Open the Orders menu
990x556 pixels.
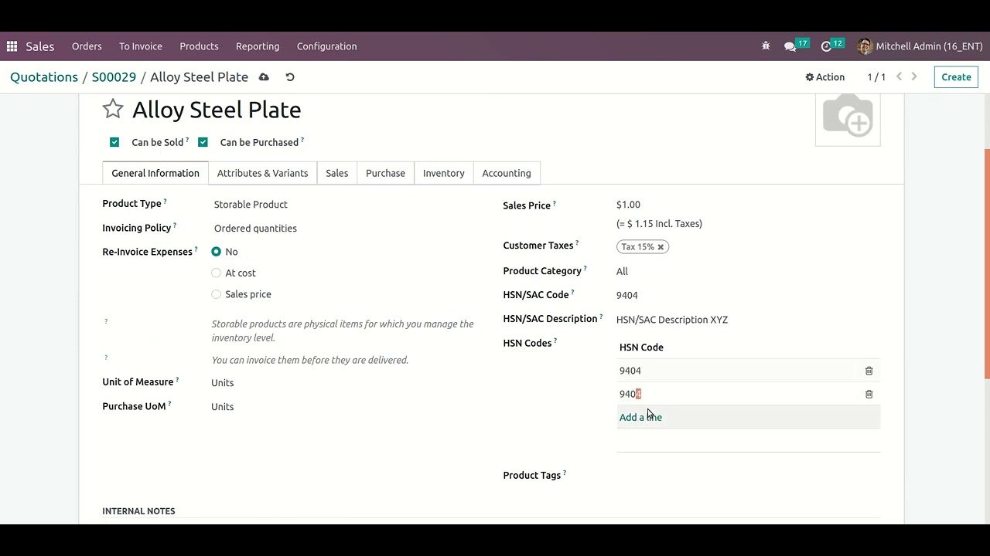click(87, 46)
